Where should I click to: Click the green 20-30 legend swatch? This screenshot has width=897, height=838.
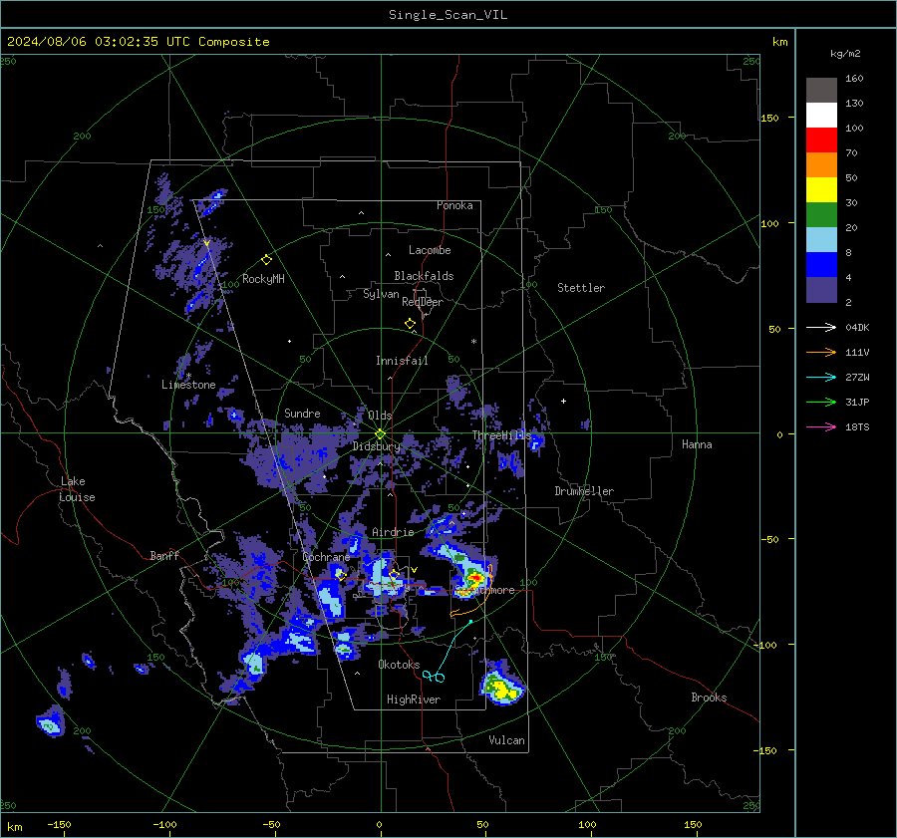[x=821, y=215]
